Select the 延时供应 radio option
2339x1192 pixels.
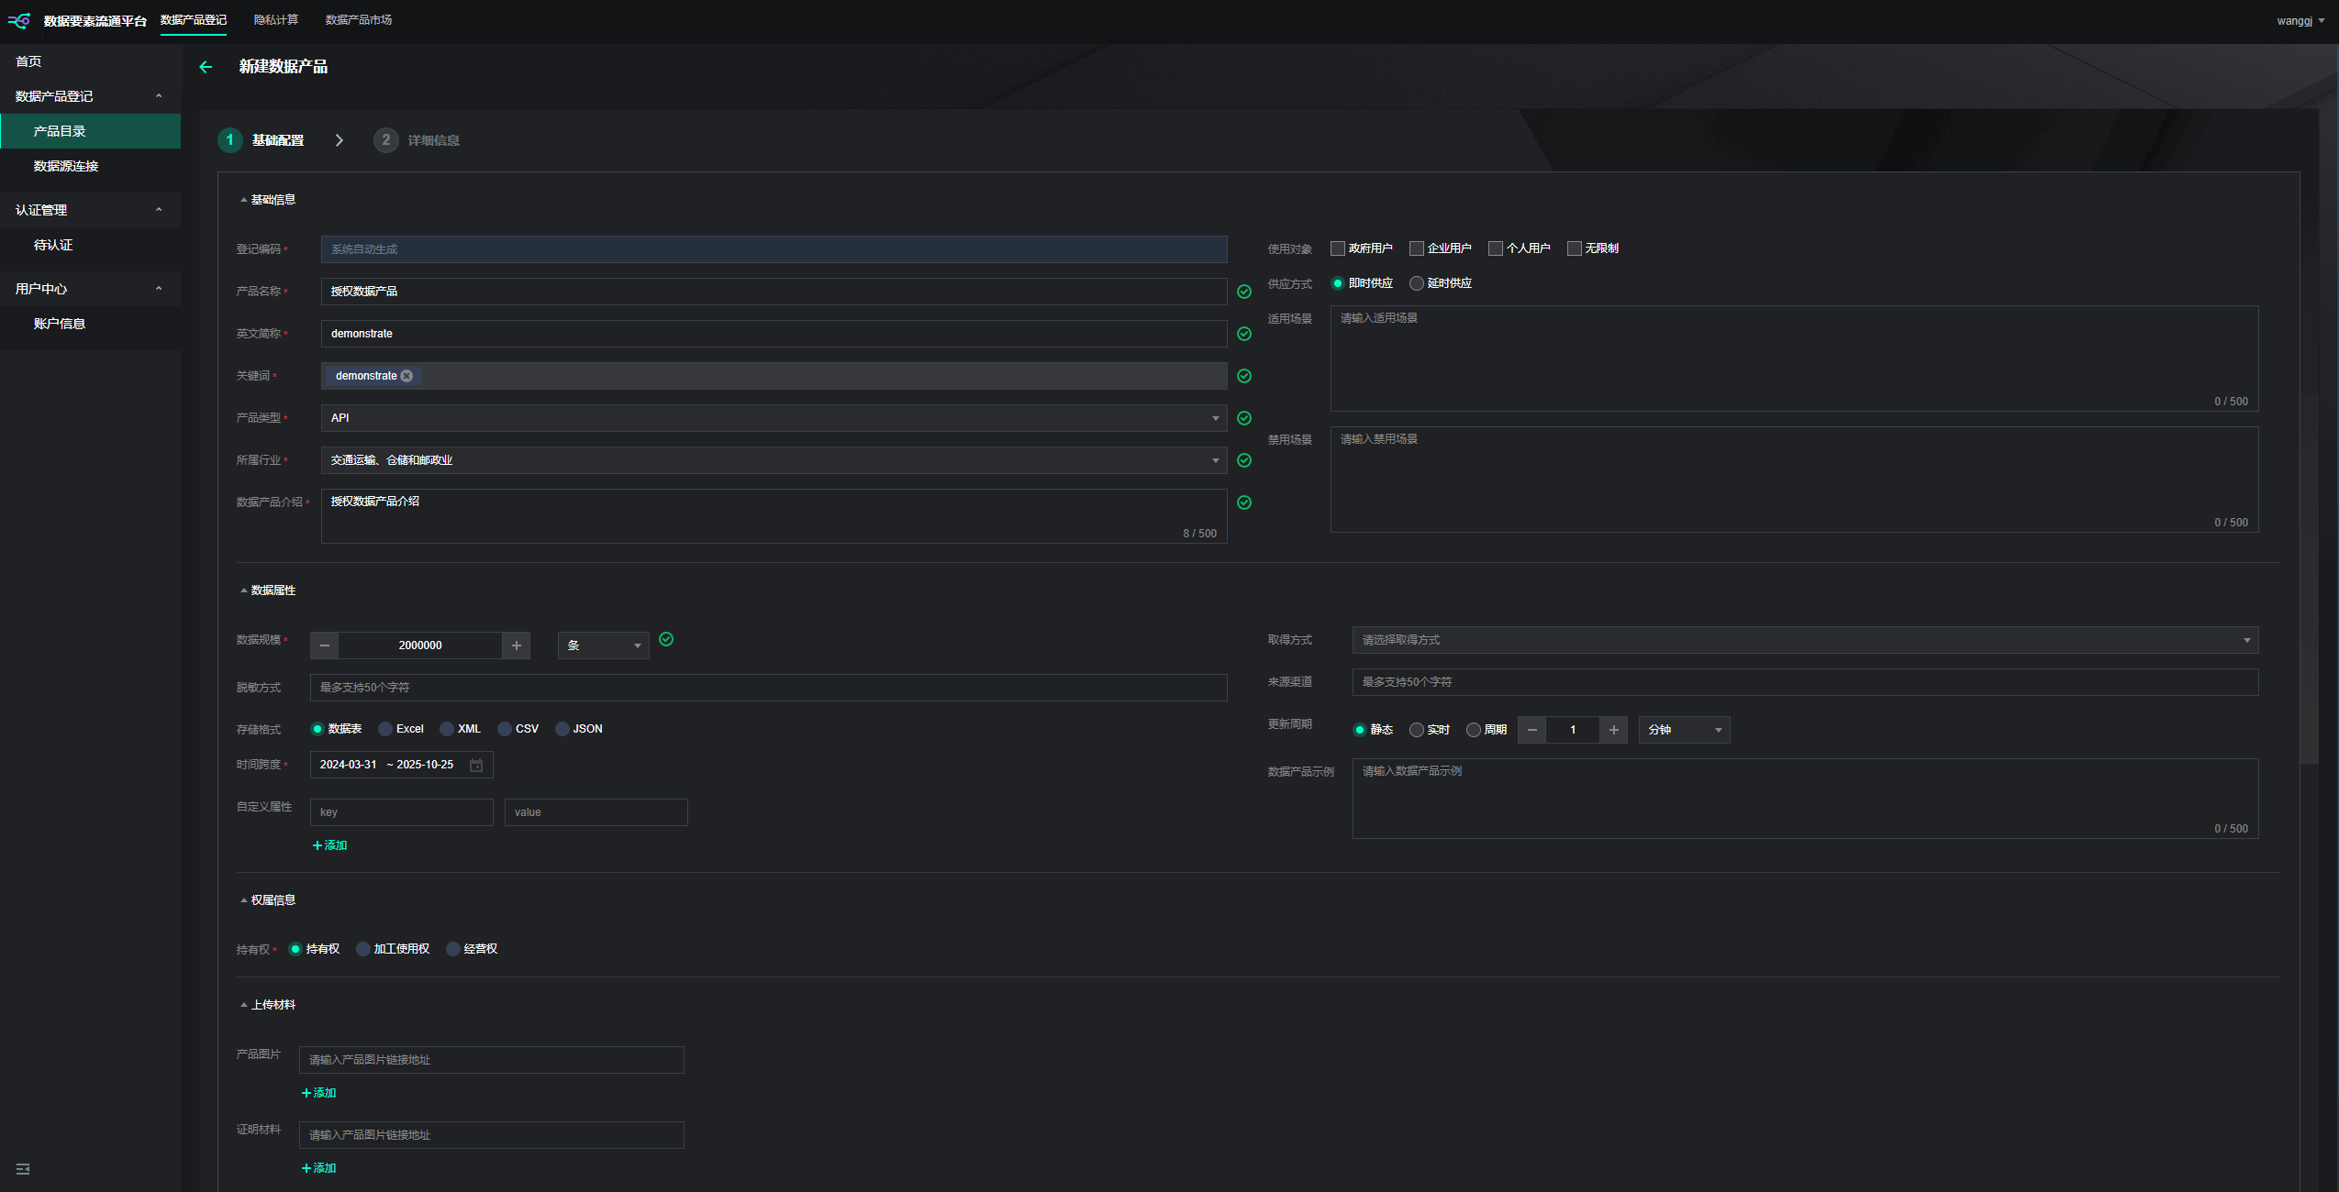1417,283
